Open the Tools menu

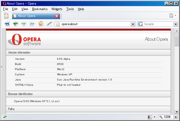pyautogui.click(x=70, y=9)
